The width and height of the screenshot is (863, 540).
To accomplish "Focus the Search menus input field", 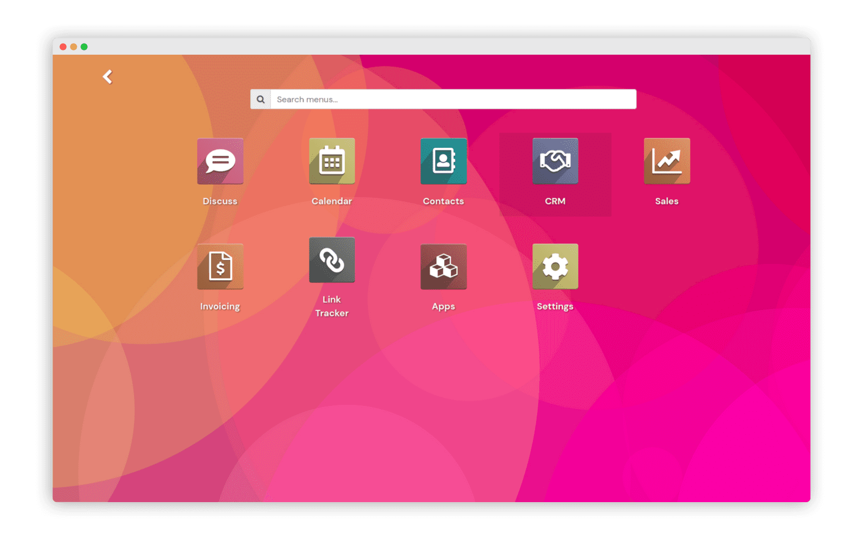I will tap(453, 99).
